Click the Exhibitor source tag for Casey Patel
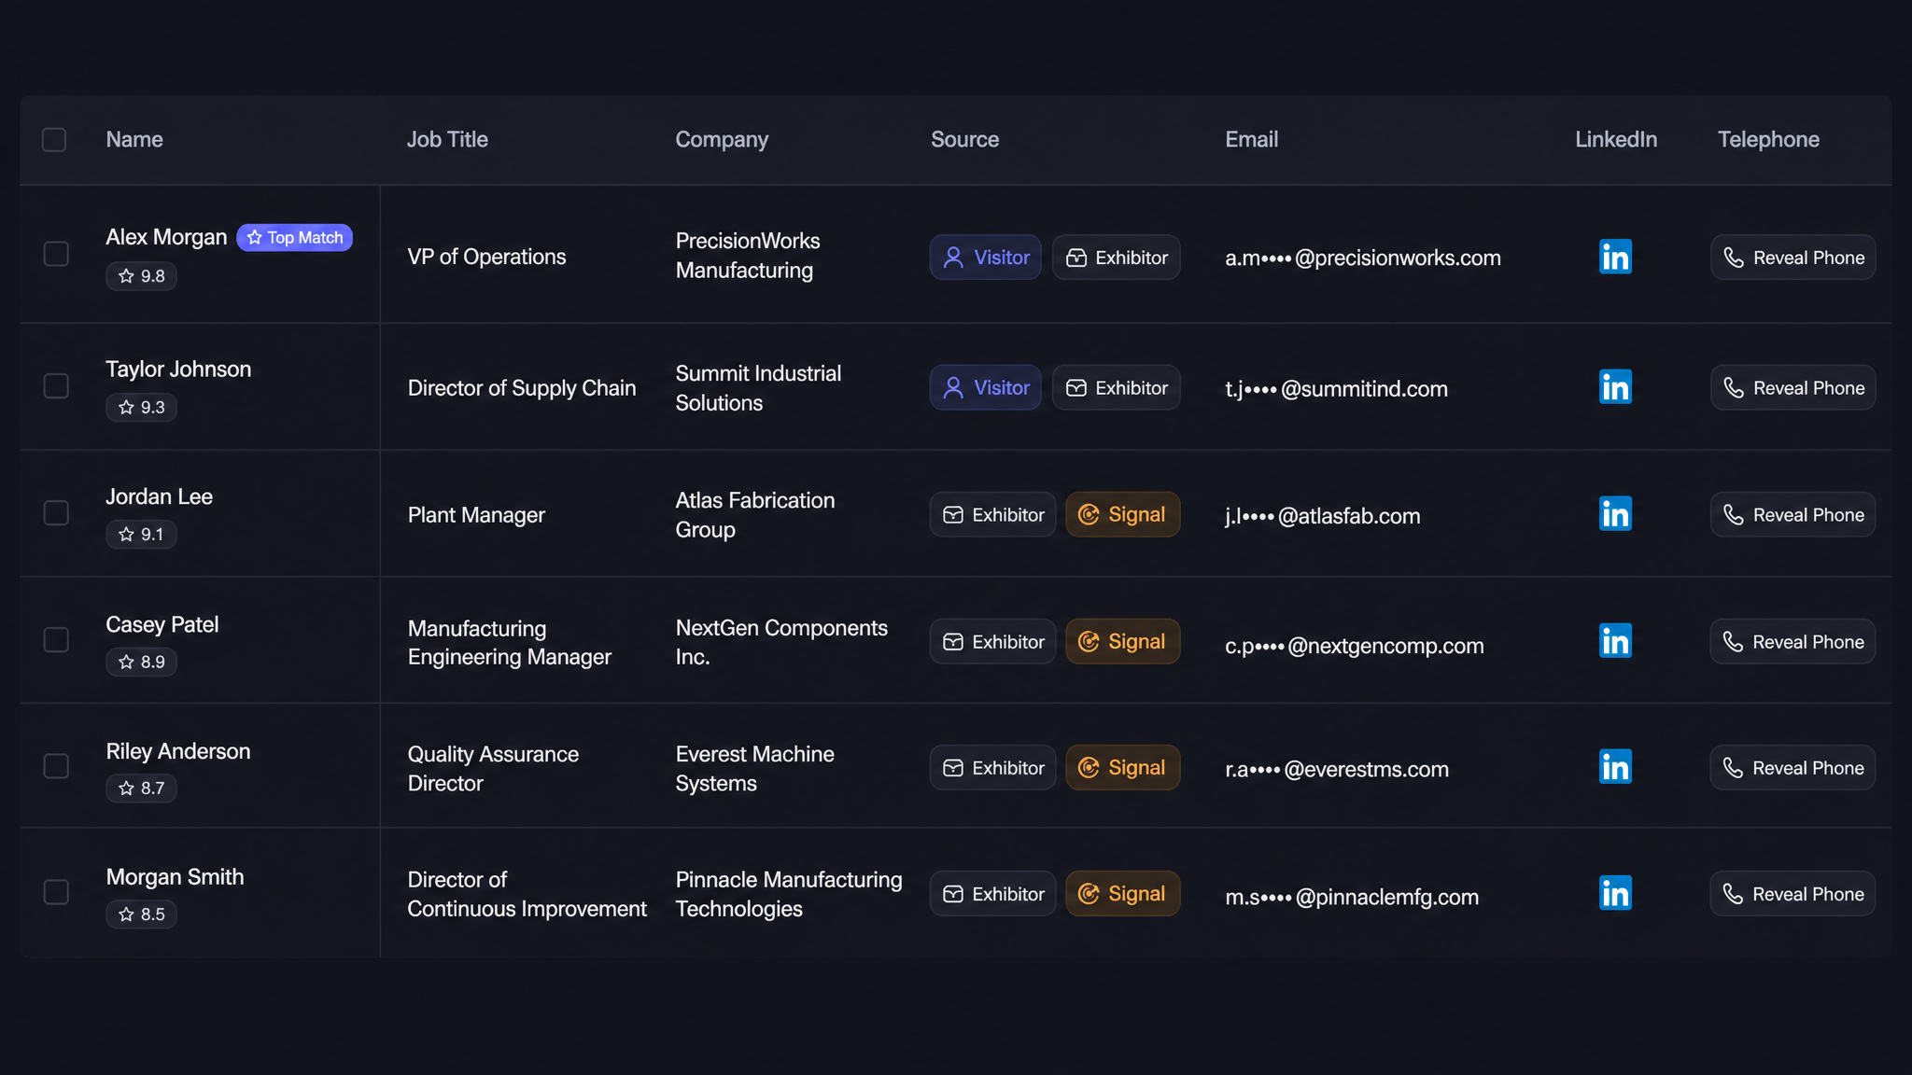The image size is (1912, 1075). (992, 641)
